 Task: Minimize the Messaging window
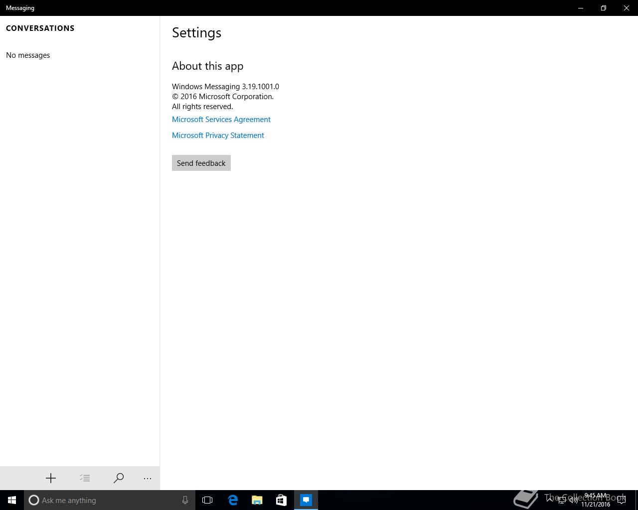[x=581, y=8]
